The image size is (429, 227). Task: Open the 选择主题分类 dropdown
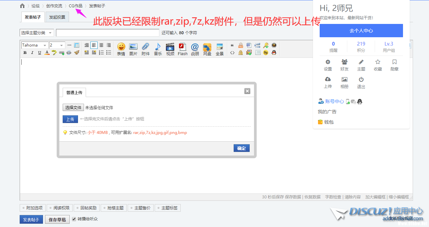tap(37, 33)
